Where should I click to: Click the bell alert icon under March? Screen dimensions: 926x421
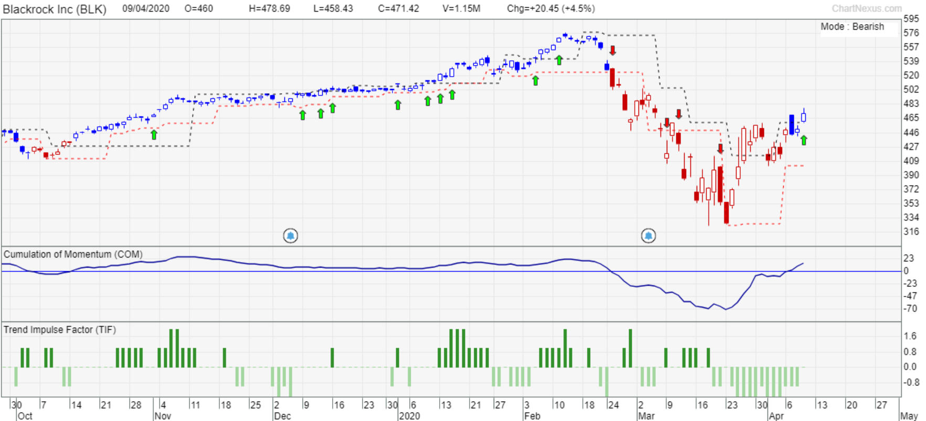click(648, 236)
